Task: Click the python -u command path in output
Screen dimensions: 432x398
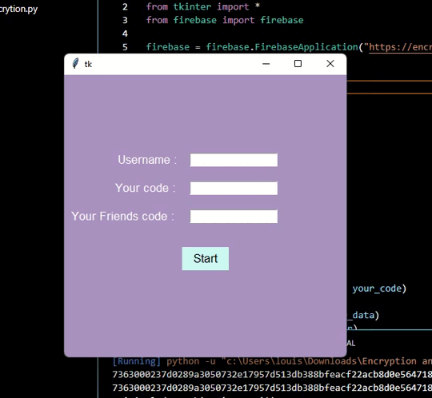Action: (x=299, y=361)
